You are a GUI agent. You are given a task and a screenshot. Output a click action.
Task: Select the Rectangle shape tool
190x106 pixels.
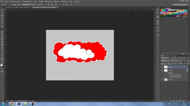click(x=2, y=56)
